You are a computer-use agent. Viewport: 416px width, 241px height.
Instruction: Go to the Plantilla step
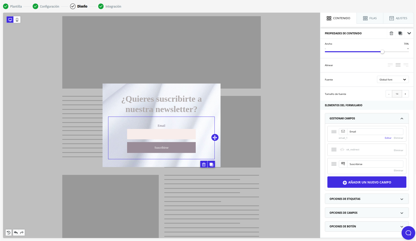coord(12,6)
